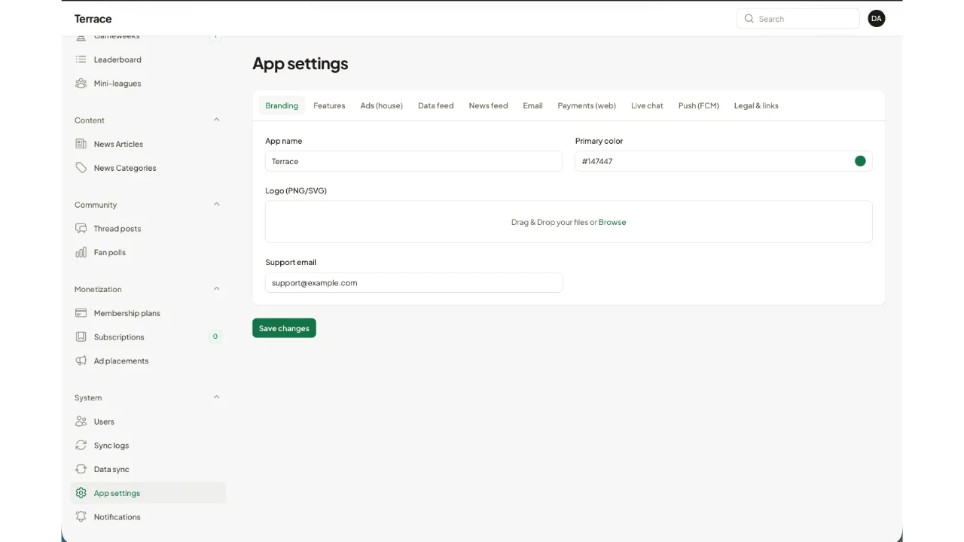The height and width of the screenshot is (542, 964).
Task: Click the Membership plans card icon
Action: [81, 313]
